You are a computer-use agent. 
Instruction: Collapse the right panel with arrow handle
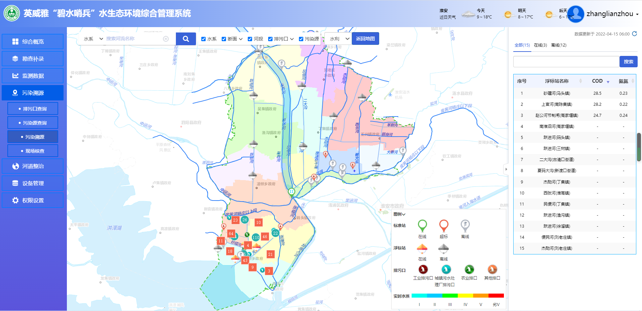pos(506,169)
